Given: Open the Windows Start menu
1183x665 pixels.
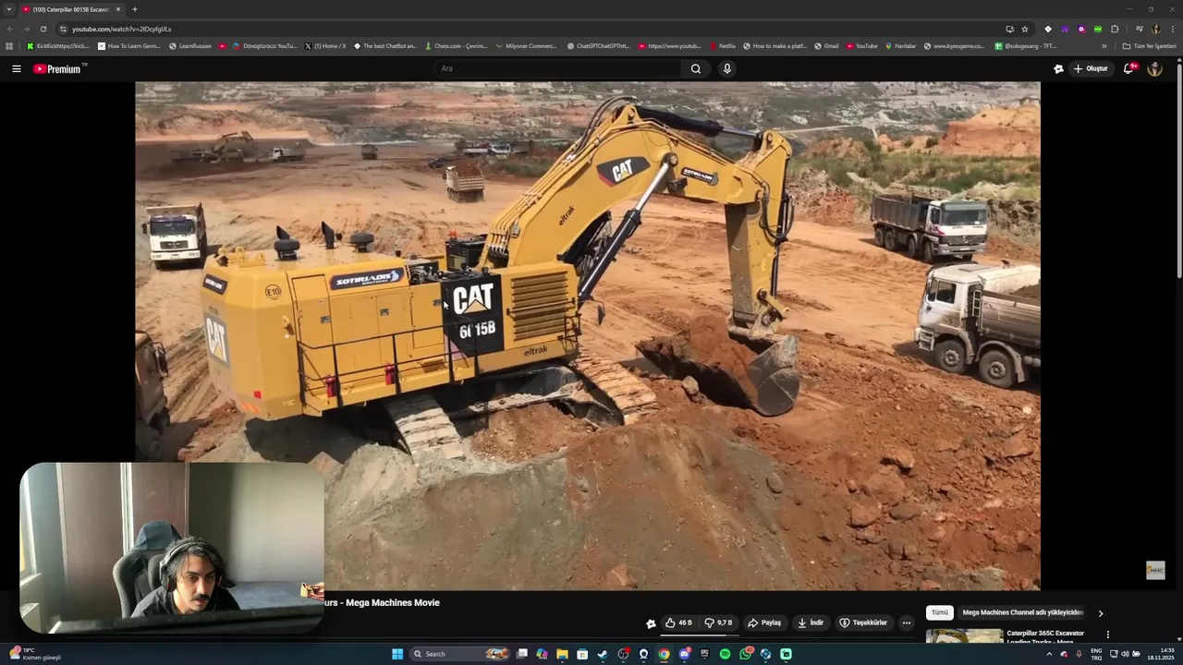Looking at the screenshot, I should [x=397, y=654].
